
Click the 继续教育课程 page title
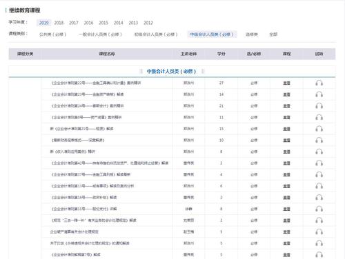[25, 10]
